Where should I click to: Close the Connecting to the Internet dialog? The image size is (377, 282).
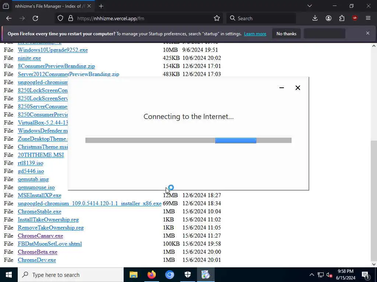(x=297, y=88)
